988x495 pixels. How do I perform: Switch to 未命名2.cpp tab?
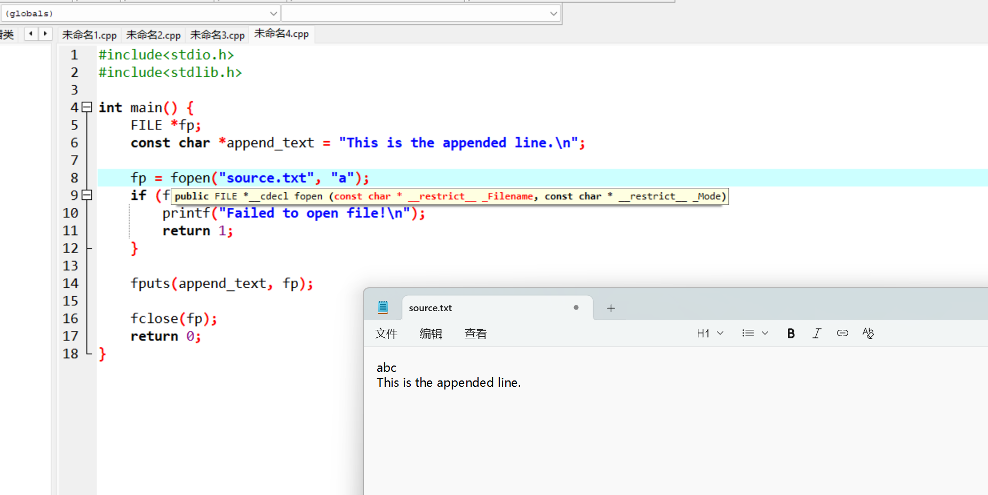153,35
